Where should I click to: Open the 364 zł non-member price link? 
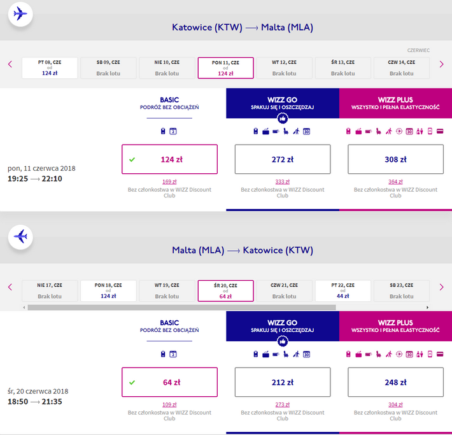[x=395, y=182]
